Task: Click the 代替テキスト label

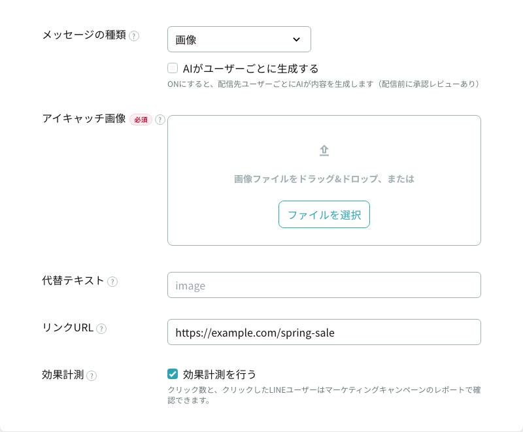Action: 73,280
